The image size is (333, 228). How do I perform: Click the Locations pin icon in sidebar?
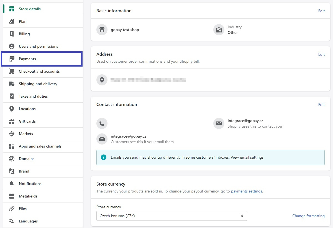point(12,109)
